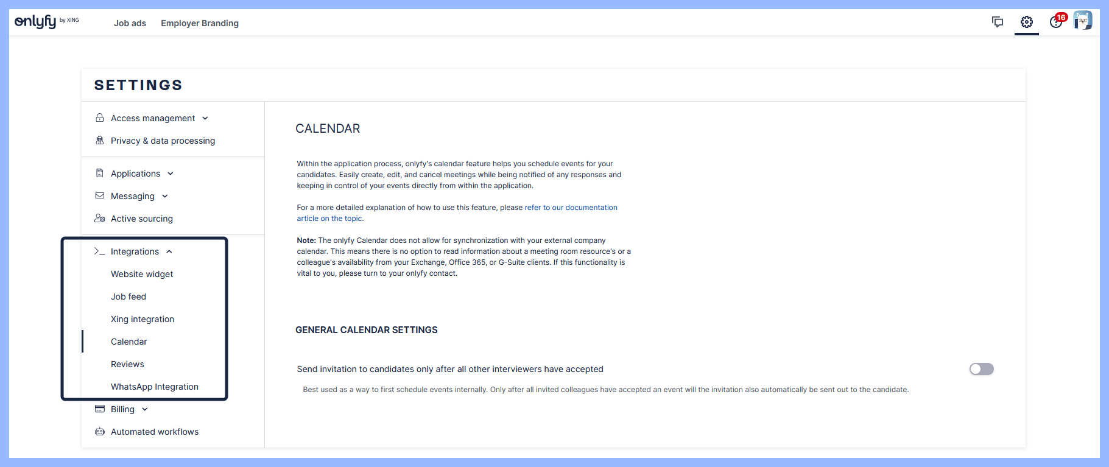Select WhatsApp Integration in sidebar
This screenshot has height=467, width=1109.
tap(155, 387)
